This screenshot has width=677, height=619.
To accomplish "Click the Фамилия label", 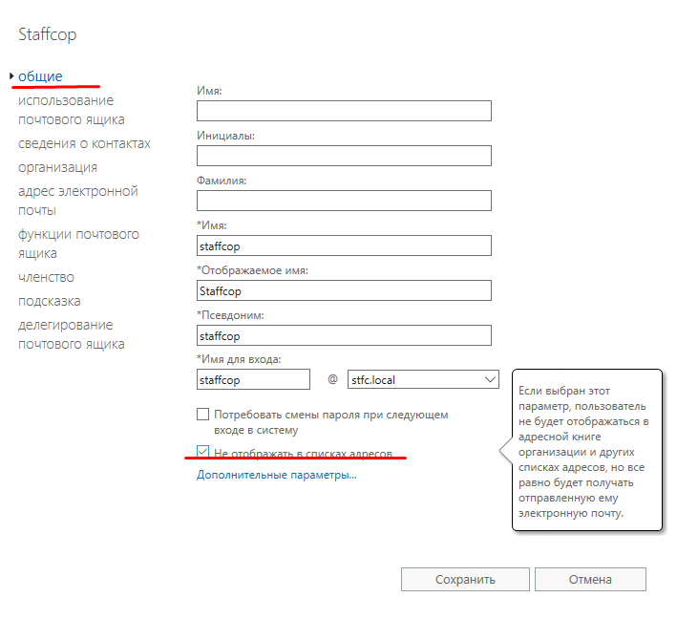I will tap(222, 181).
